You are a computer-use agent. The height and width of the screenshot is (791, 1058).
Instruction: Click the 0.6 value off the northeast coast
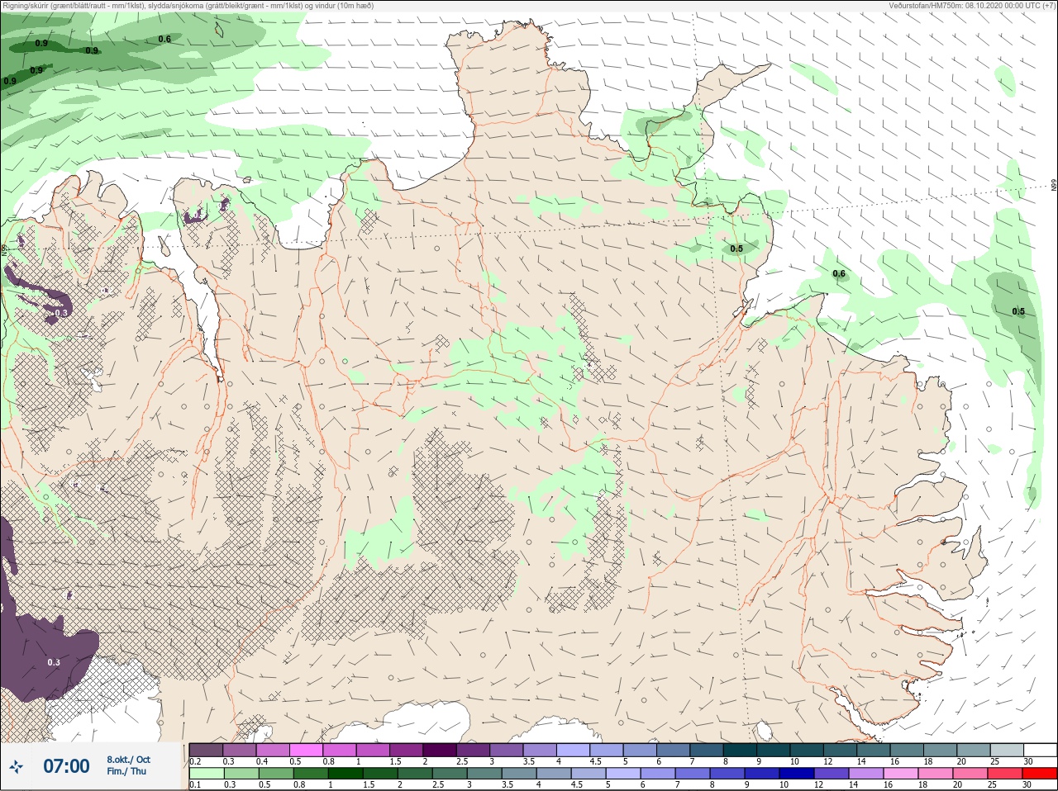[839, 273]
